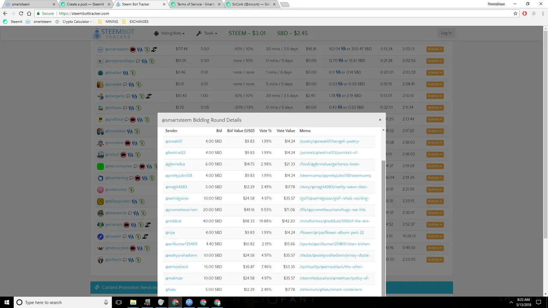Click green dollar icon beside @emperorofnaps
This screenshot has width=548, height=308.
pos(152,61)
